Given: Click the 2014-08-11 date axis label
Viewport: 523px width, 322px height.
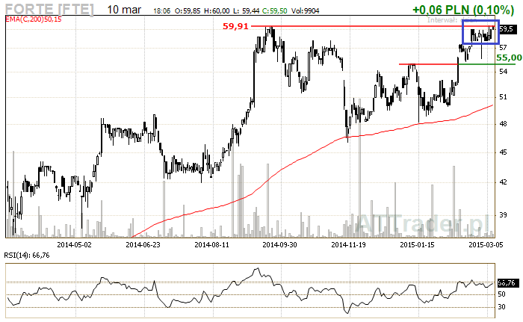Looking at the screenshot, I should tap(211, 244).
